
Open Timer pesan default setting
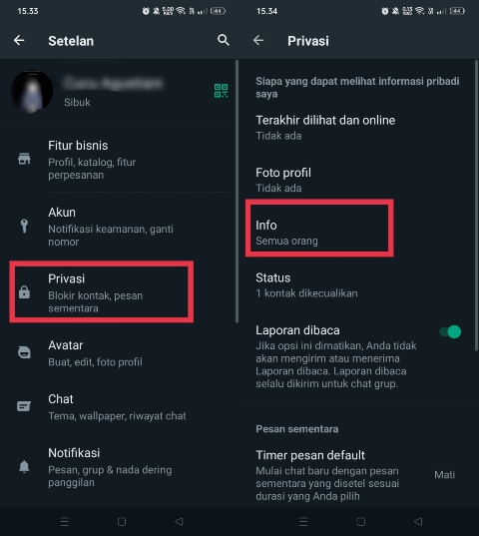[357, 475]
